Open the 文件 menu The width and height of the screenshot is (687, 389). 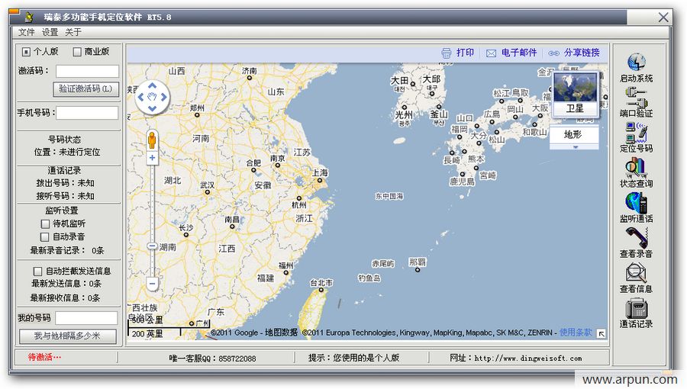coord(27,32)
